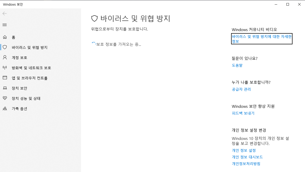Click the Windows 보안 향상 지원 heading
305x172 pixels.
(253, 106)
